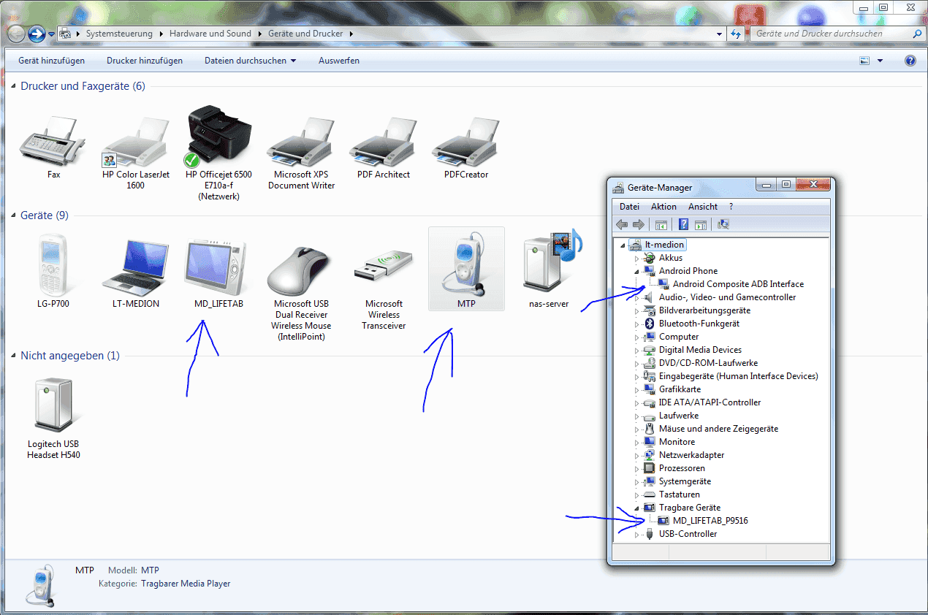Expand the Grafikkarte tree node
Image resolution: width=928 pixels, height=615 pixels.
pyautogui.click(x=636, y=389)
